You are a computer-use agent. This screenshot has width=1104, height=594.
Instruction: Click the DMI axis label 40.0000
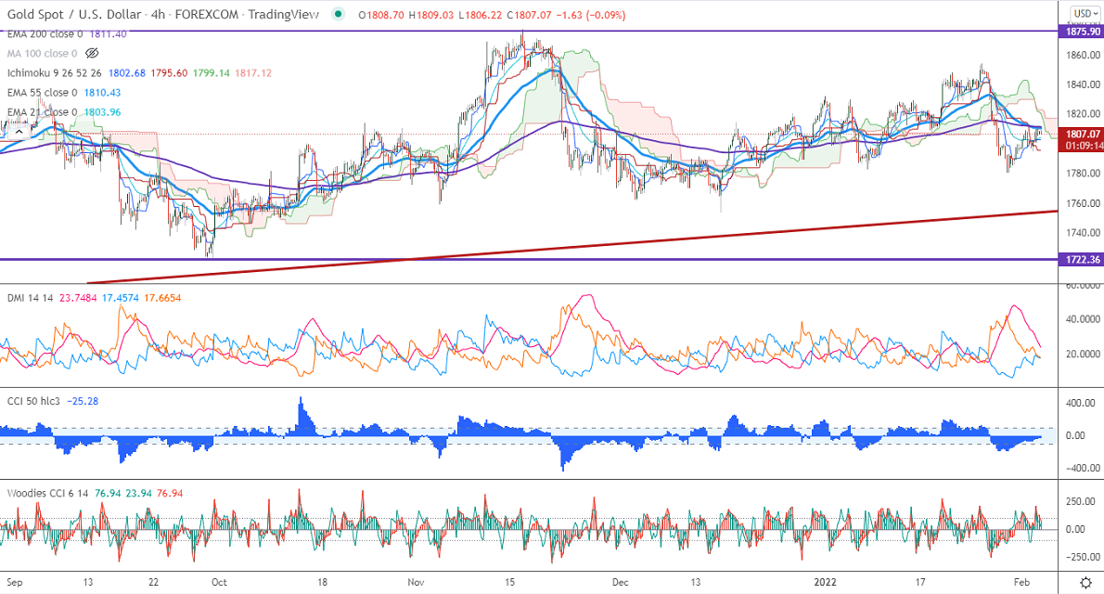tap(1083, 319)
